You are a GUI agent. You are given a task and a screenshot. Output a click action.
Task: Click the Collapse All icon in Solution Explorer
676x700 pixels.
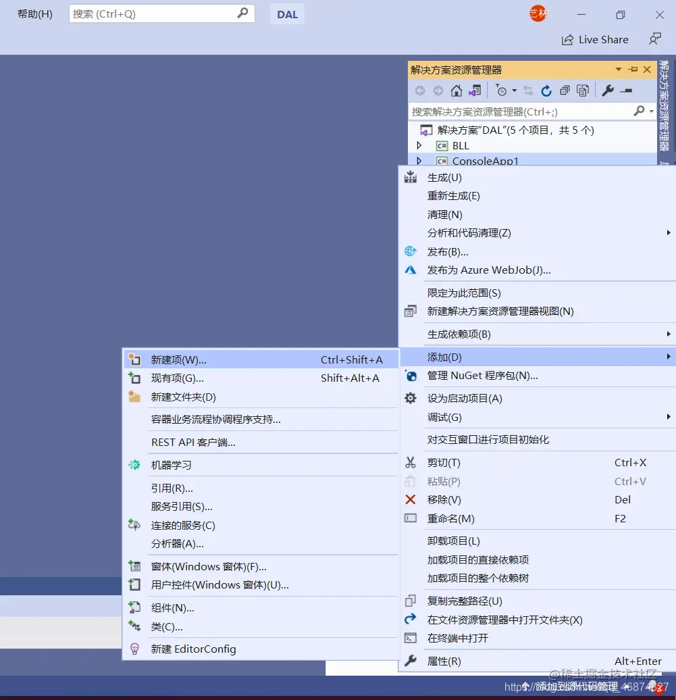(x=565, y=91)
